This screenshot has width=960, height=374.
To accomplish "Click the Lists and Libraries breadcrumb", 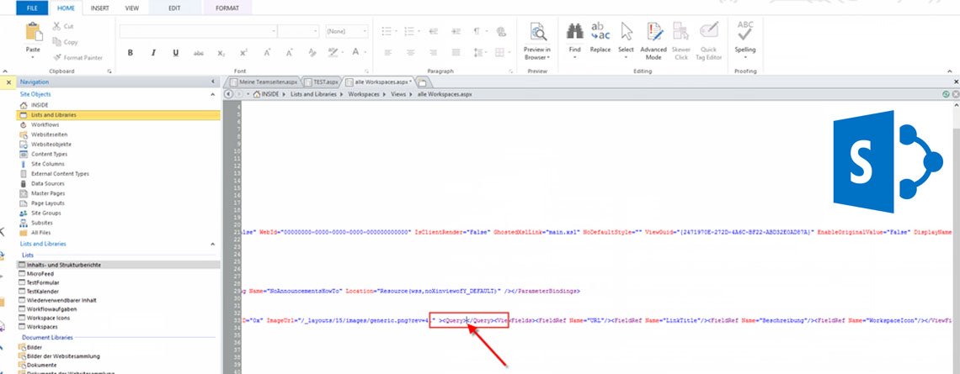I will coord(313,95).
